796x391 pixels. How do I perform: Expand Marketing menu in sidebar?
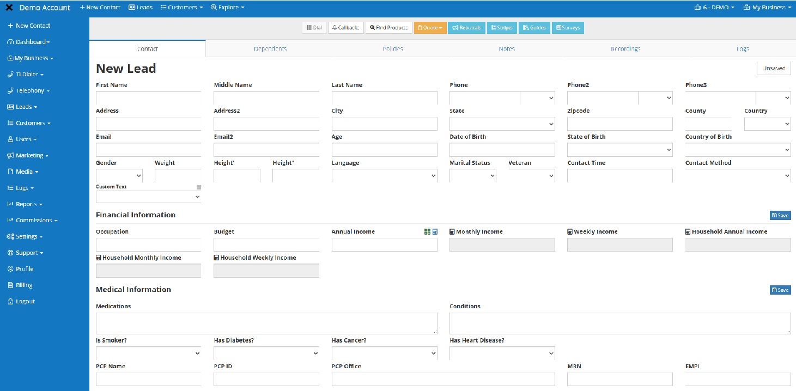[x=28, y=156]
